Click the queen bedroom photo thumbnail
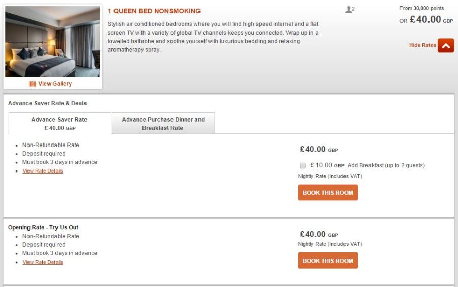Viewport: 458px width, 287px height. click(52, 42)
